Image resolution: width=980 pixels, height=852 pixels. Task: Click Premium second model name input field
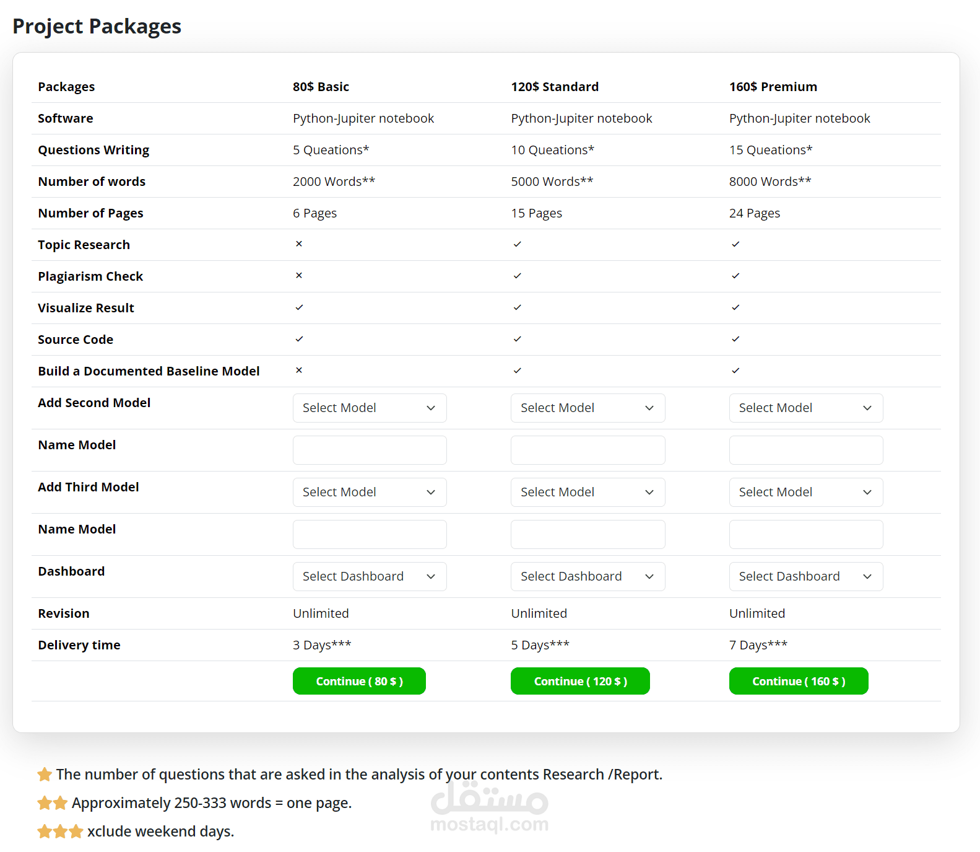click(805, 450)
